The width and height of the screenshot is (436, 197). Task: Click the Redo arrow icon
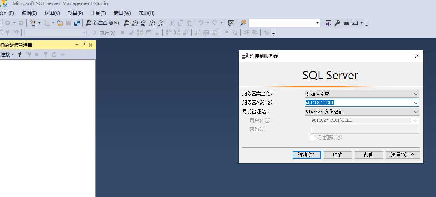[x=215, y=23]
